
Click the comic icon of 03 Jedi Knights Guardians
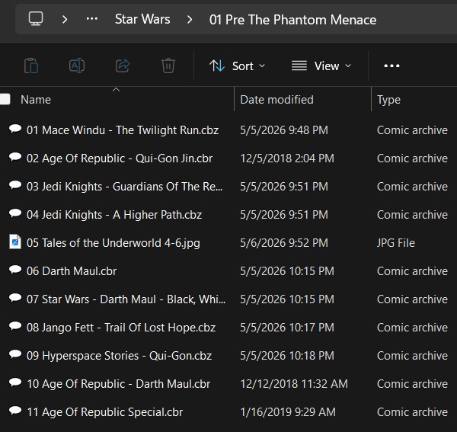point(15,185)
